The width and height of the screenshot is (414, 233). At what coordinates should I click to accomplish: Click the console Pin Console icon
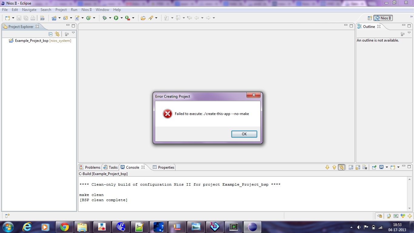374,167
